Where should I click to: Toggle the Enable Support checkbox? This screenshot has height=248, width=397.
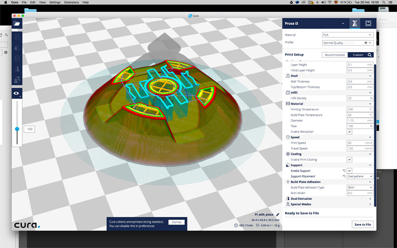(350, 171)
